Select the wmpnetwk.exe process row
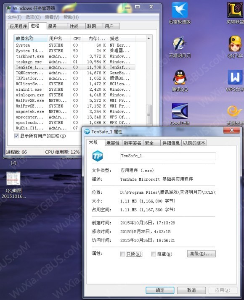This screenshot has height=300, width=244. coord(75,111)
